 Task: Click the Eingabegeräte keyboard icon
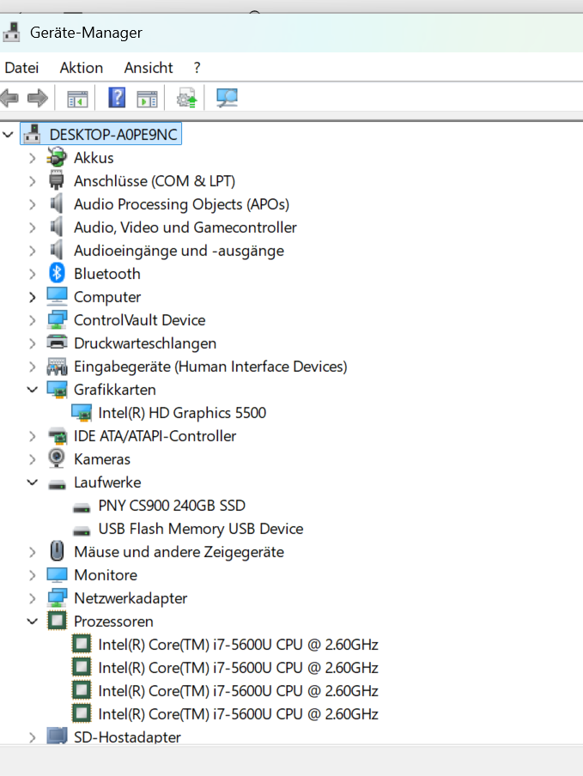pos(57,367)
